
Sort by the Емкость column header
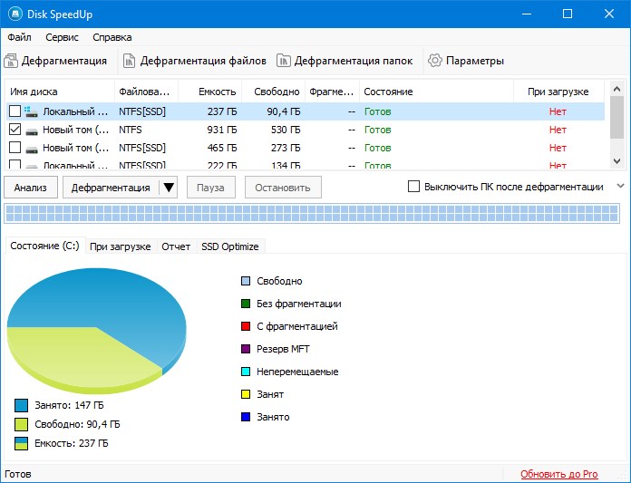[209, 92]
